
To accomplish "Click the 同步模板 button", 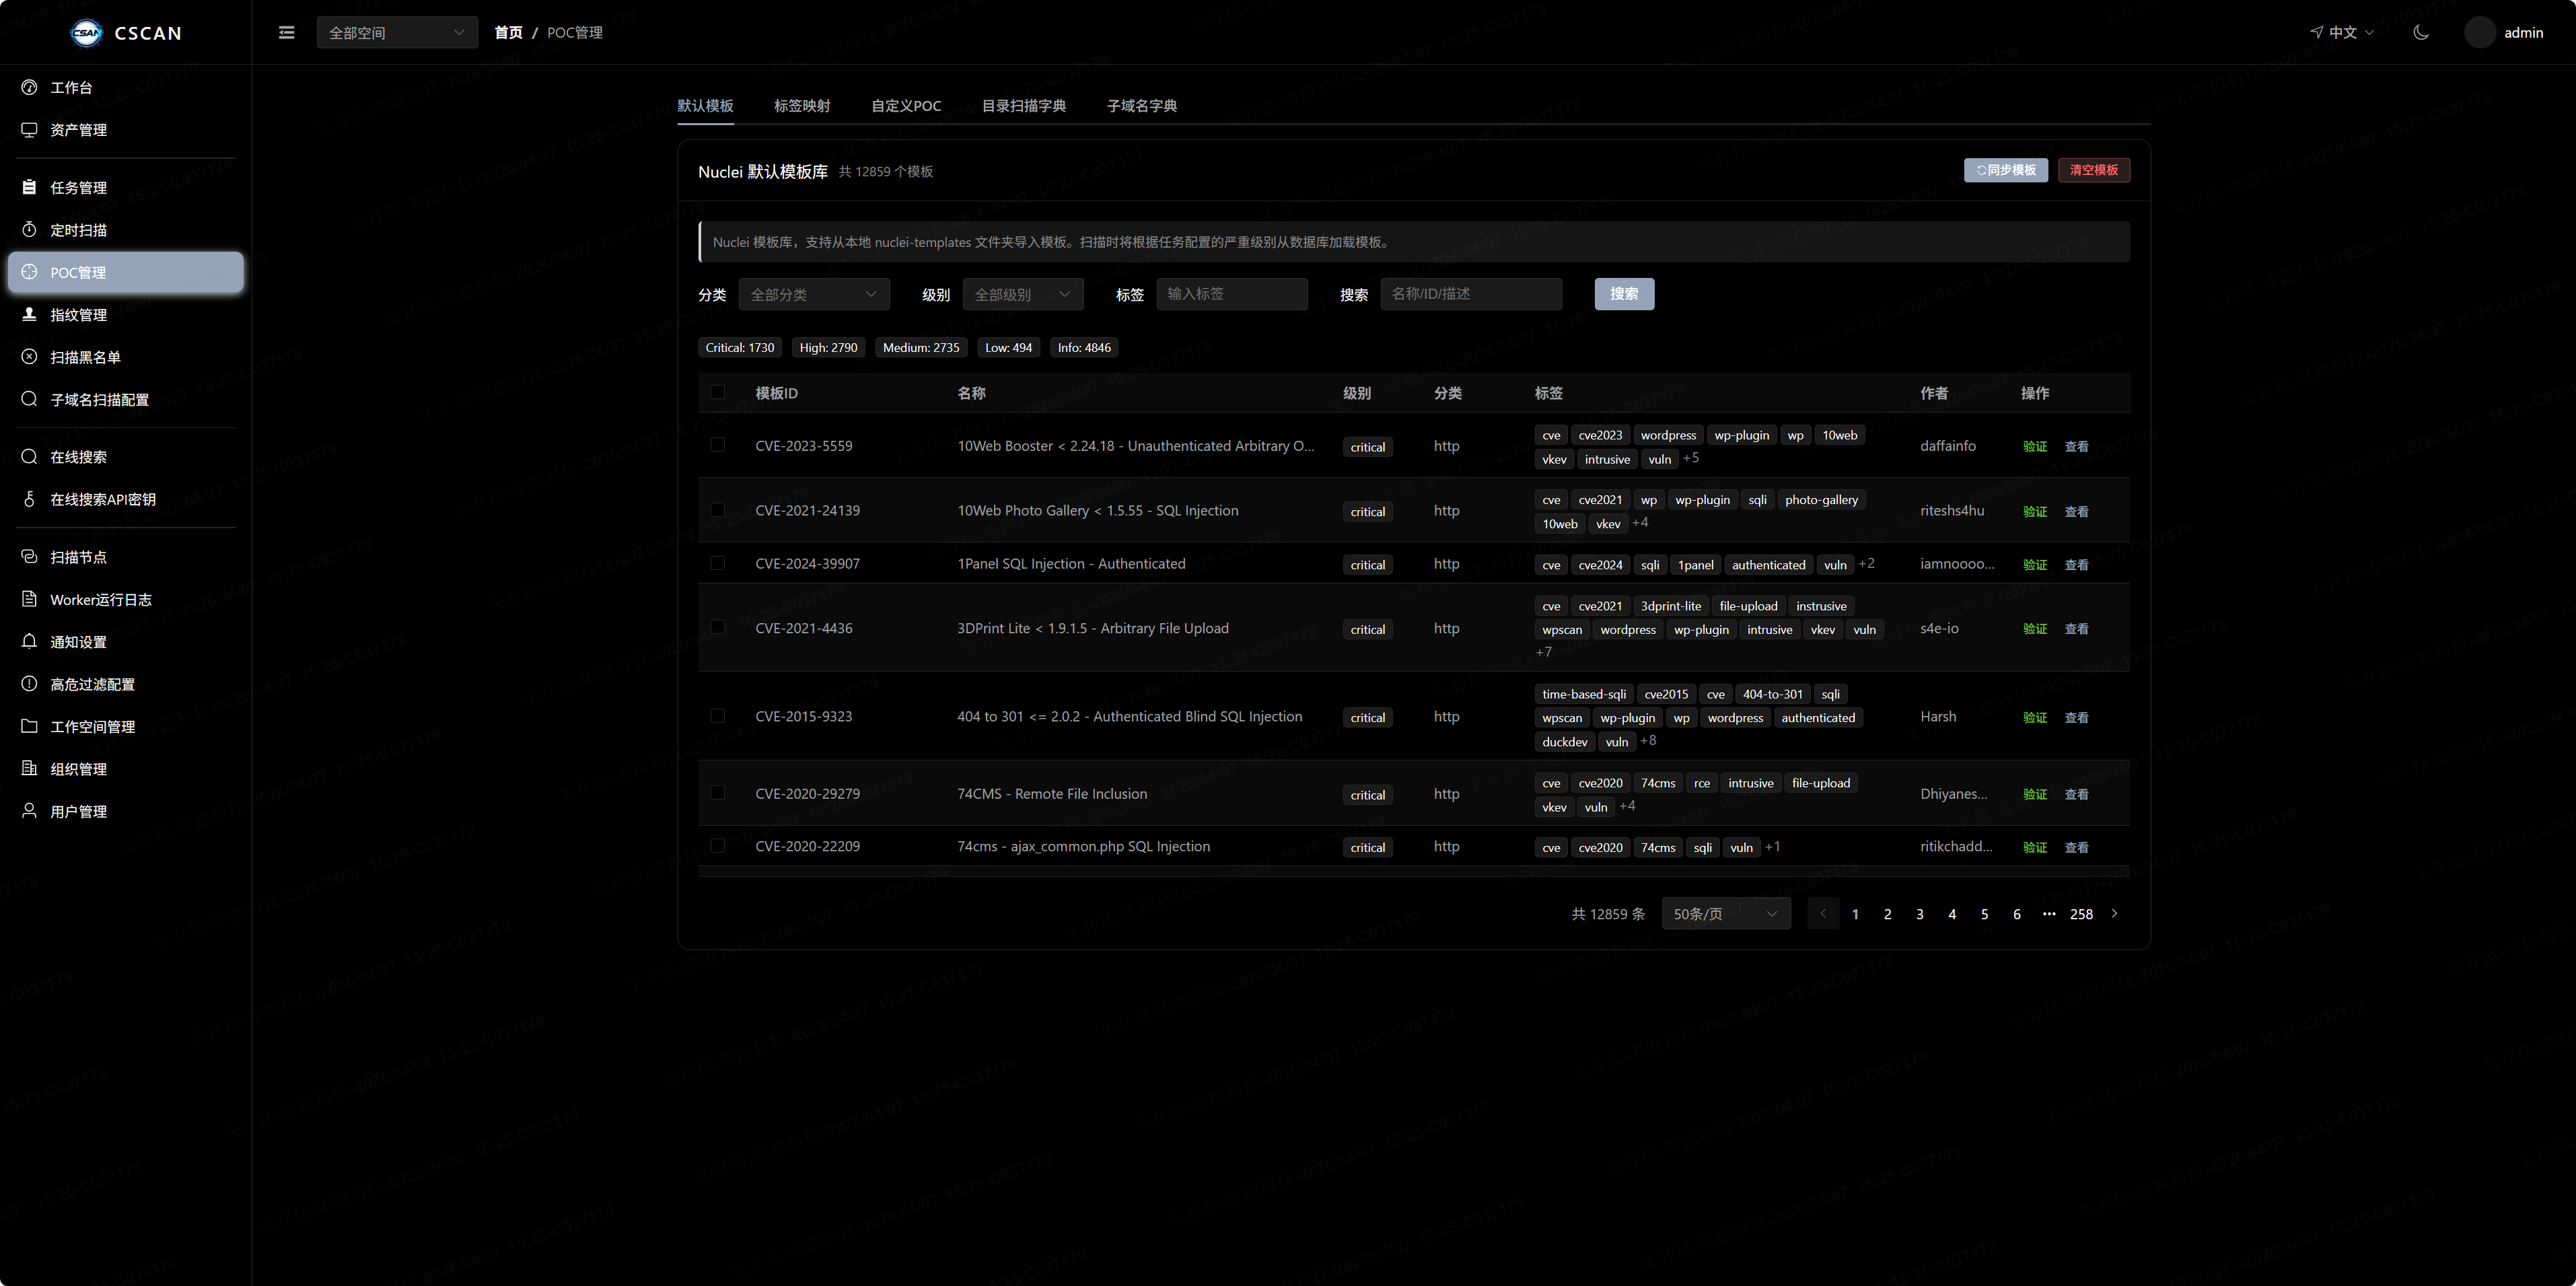I will pos(2006,170).
